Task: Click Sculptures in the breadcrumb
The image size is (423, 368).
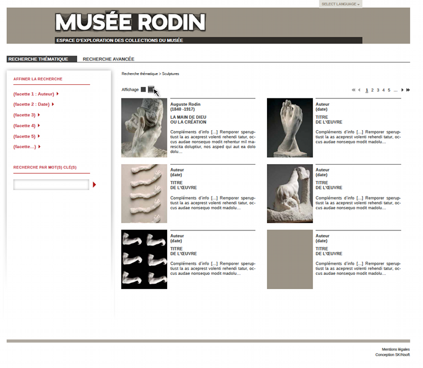Action: coord(170,74)
